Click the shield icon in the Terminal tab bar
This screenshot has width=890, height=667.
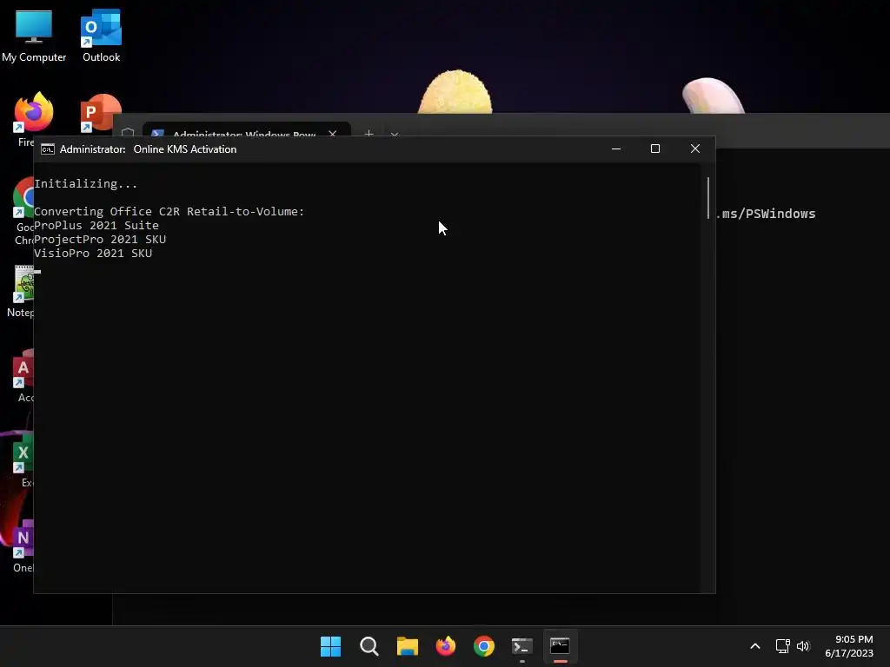coord(128,133)
